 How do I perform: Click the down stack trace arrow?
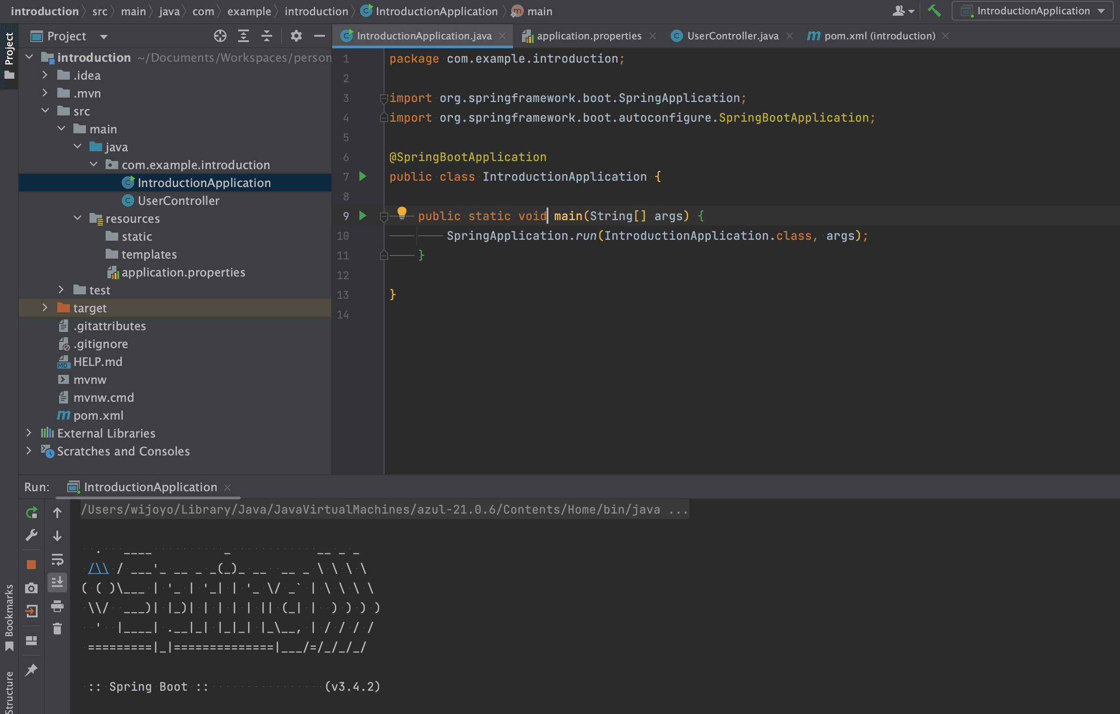pyautogui.click(x=57, y=535)
